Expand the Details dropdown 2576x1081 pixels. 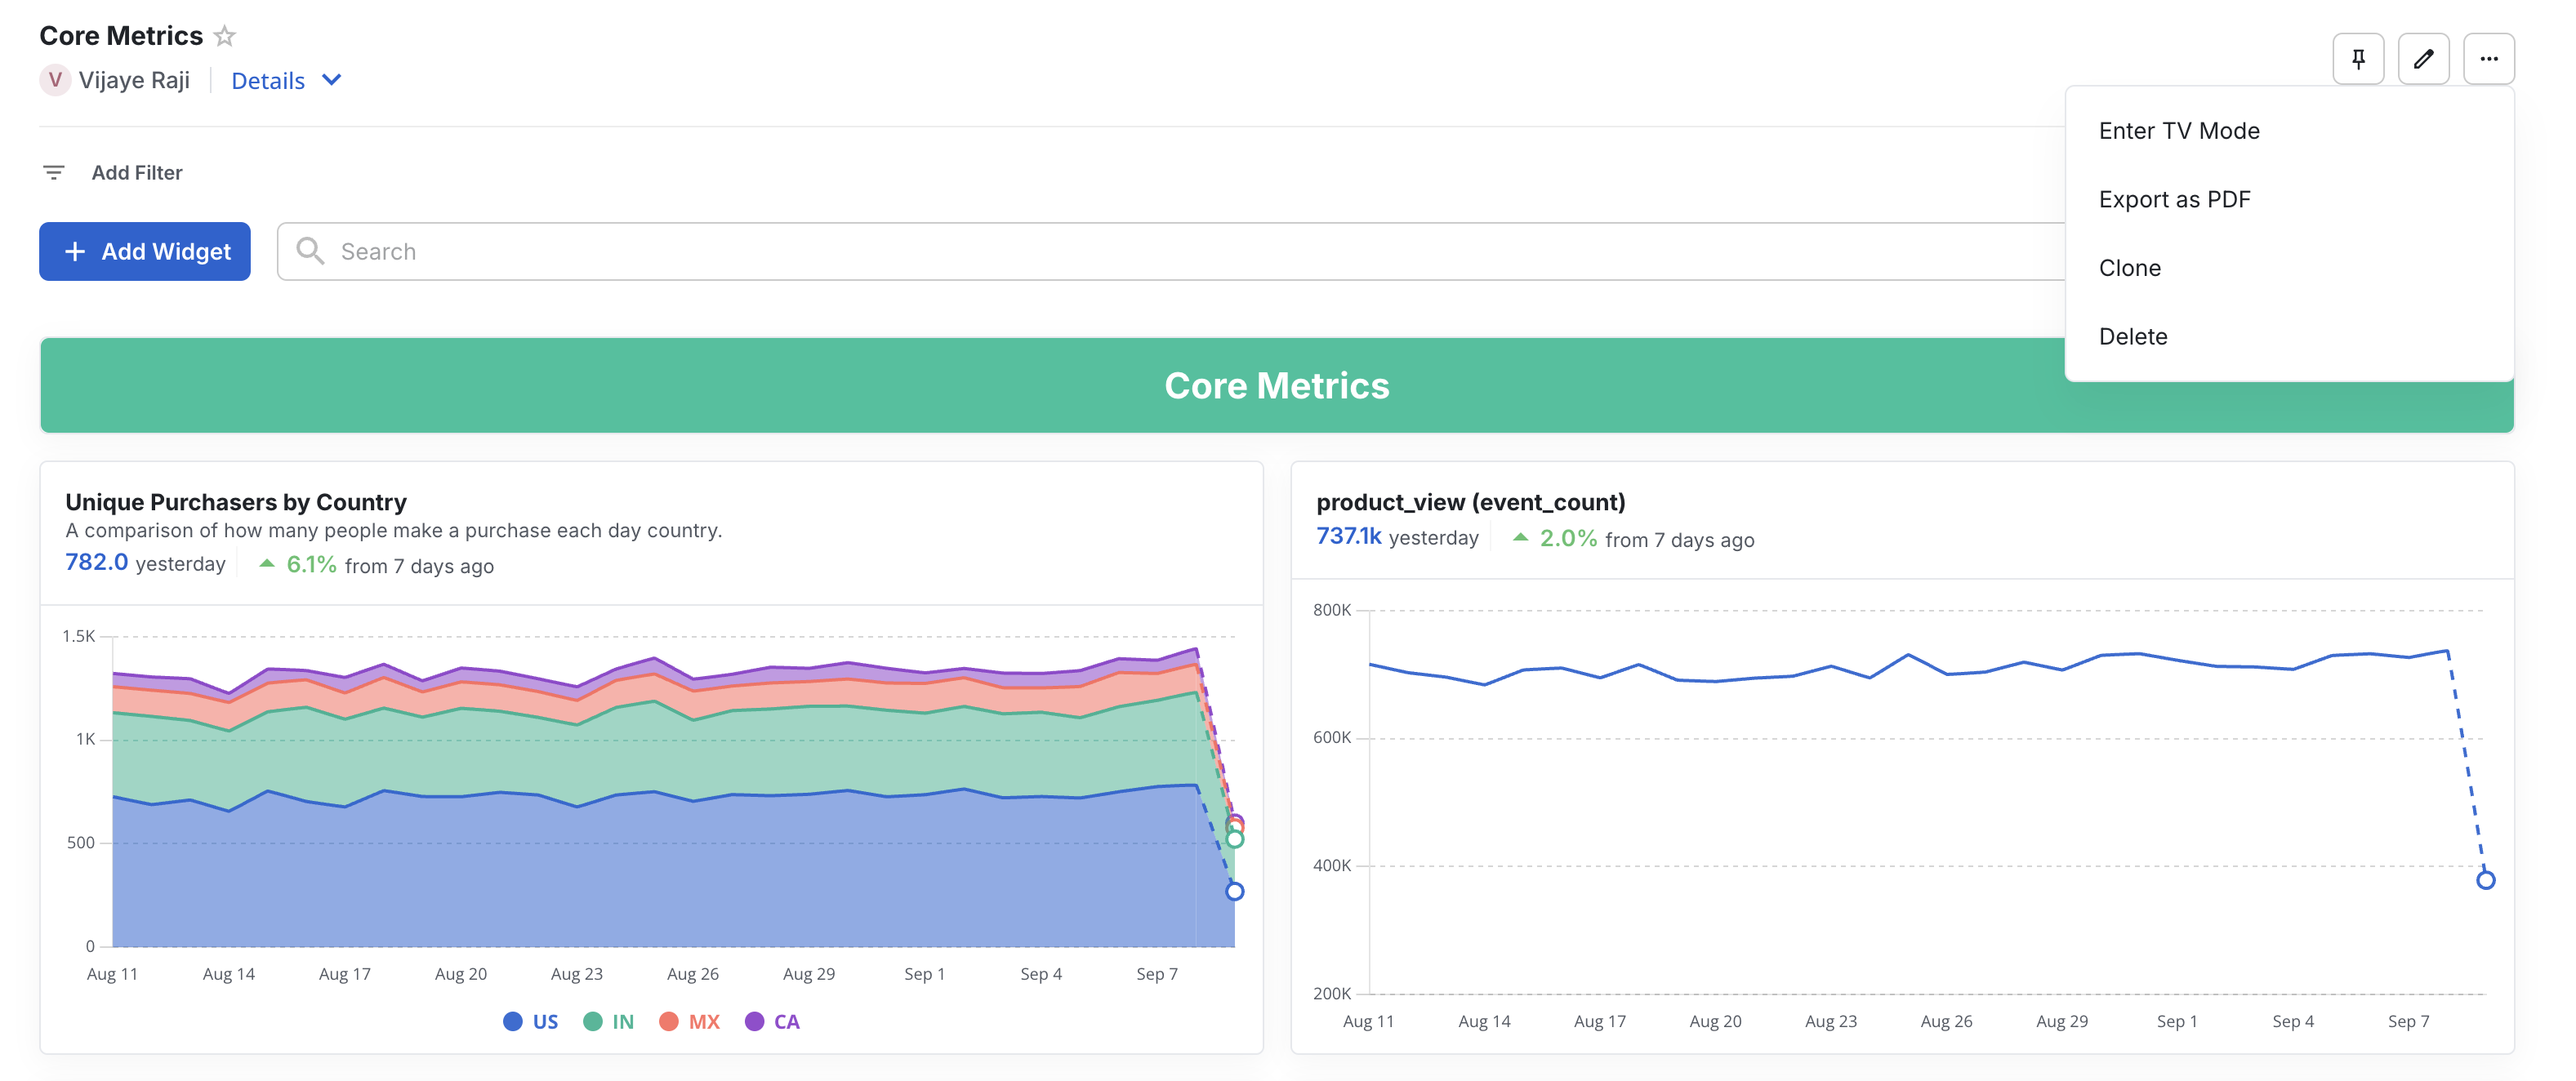[332, 80]
